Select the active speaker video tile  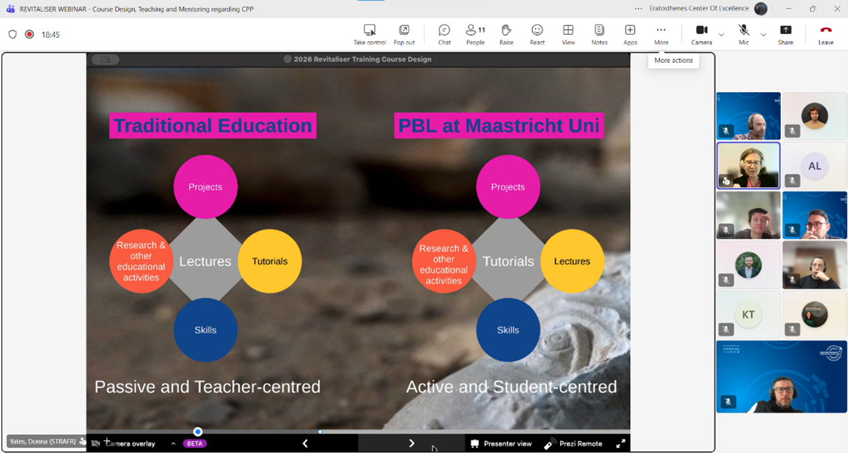click(748, 165)
